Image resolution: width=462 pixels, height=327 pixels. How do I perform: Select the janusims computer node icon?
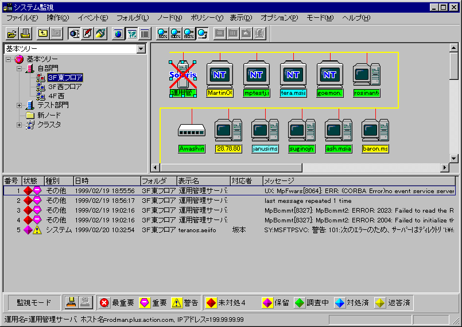pyautogui.click(x=265, y=130)
